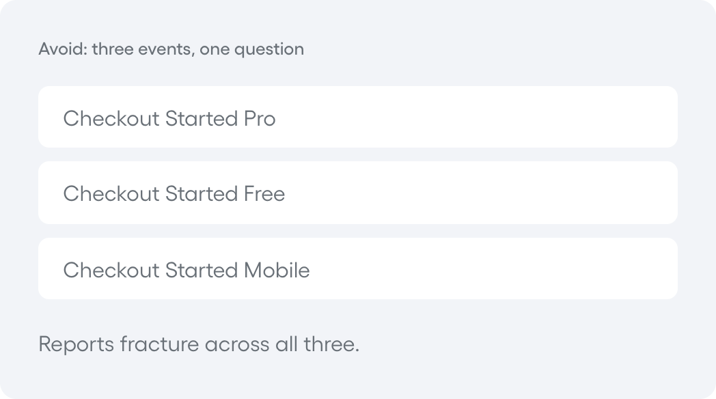Viewport: 716px width, 399px height.
Task: Click the heading 'Avoid: three events, one question'
Action: pyautogui.click(x=171, y=49)
